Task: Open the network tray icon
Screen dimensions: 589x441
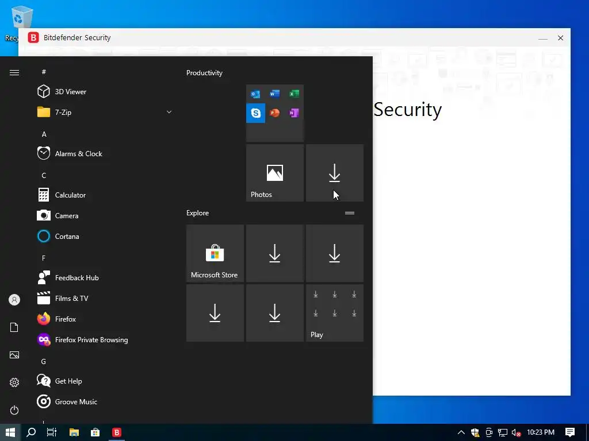Action: tap(503, 433)
